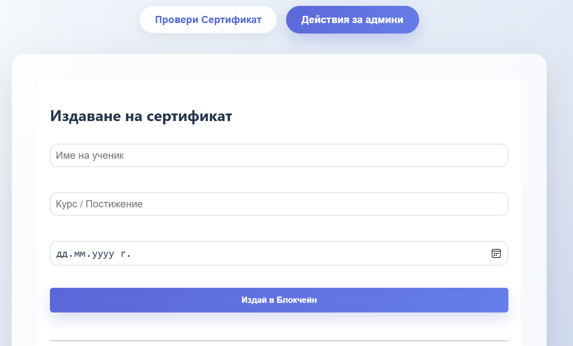Click the г. suffix in date field
Screen dimensions: 573x346
pyautogui.click(x=125, y=254)
